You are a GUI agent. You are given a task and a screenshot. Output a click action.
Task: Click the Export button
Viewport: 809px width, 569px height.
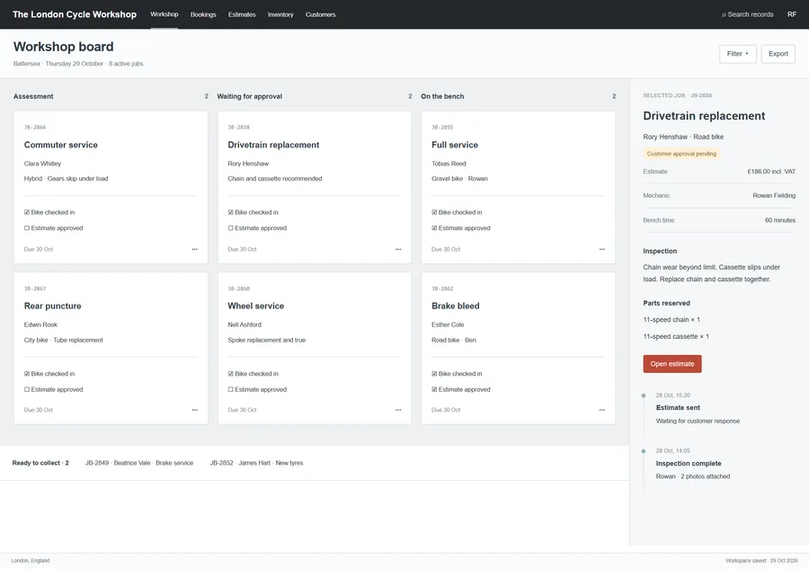[x=778, y=54]
